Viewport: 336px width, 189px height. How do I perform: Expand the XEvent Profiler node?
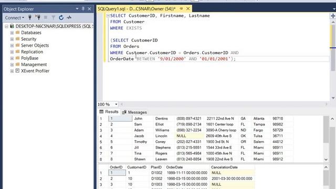[x=12, y=71]
